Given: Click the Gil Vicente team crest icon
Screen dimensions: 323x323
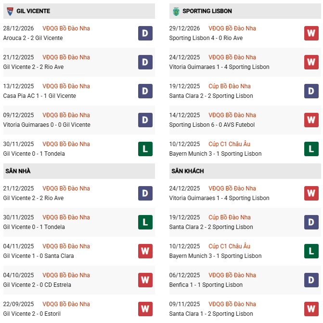Looking at the screenshot, I should 10,11.
